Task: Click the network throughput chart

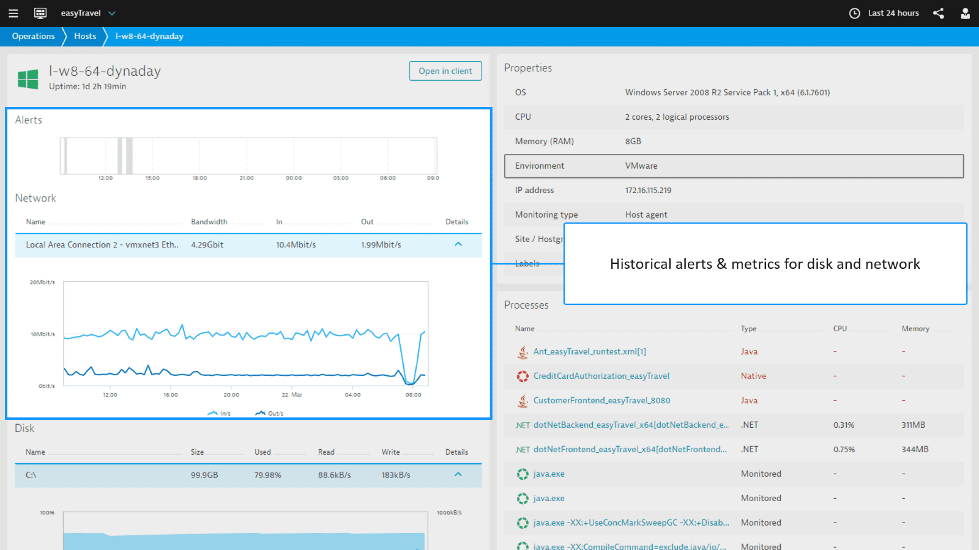Action: [246, 334]
